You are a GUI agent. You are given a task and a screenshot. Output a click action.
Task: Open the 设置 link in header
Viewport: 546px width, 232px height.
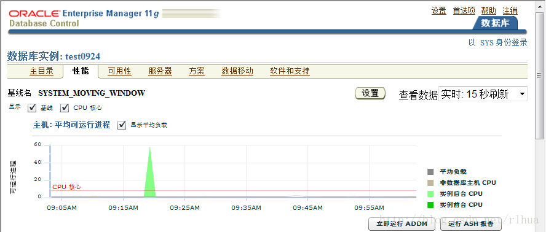click(x=439, y=11)
